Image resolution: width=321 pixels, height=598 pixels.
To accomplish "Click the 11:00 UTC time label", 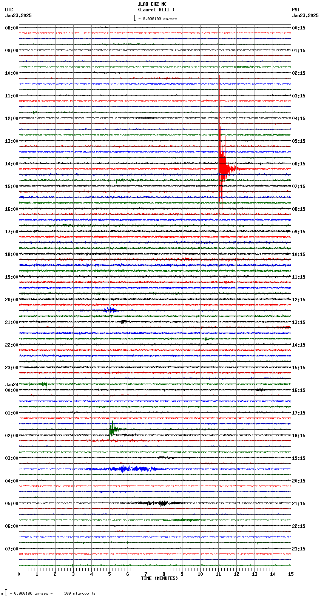I will (12, 96).
